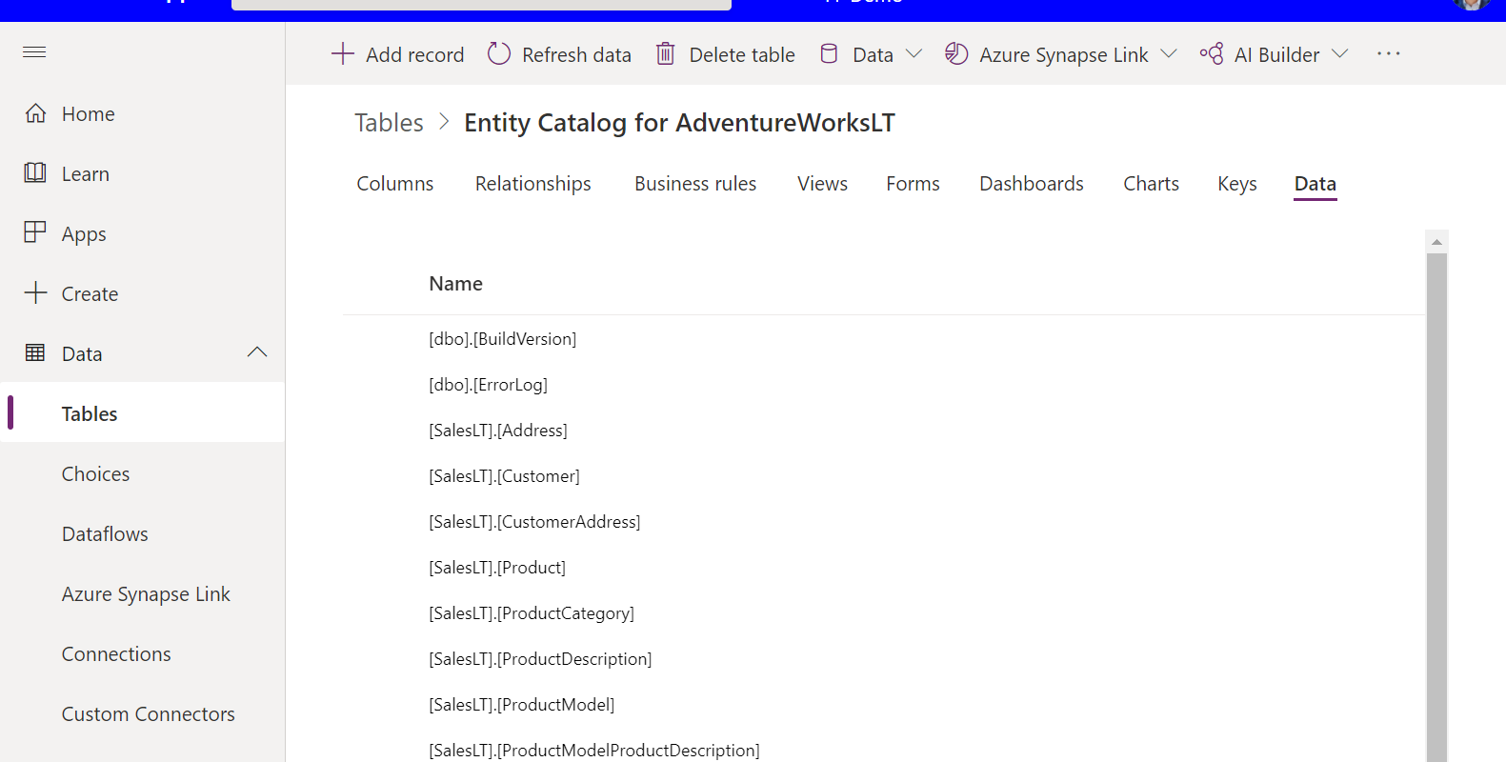Image resolution: width=1506 pixels, height=762 pixels.
Task: Open Custom Connectors in the sidebar
Action: coord(143,712)
